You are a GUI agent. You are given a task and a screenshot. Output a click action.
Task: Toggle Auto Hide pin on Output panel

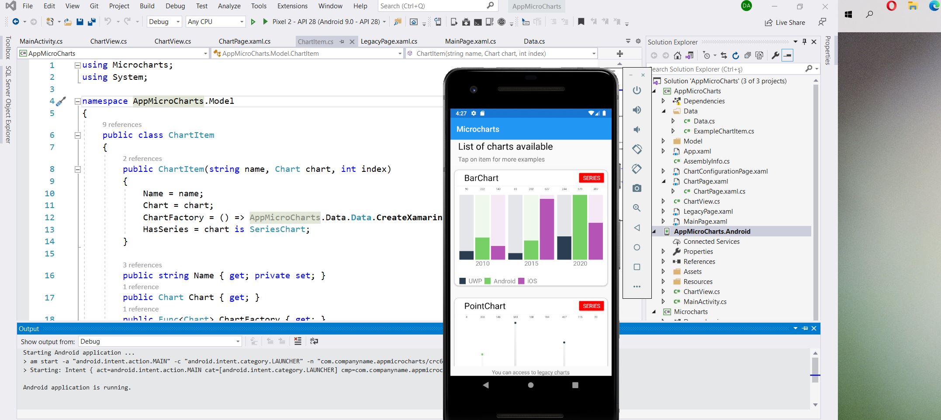(x=805, y=328)
